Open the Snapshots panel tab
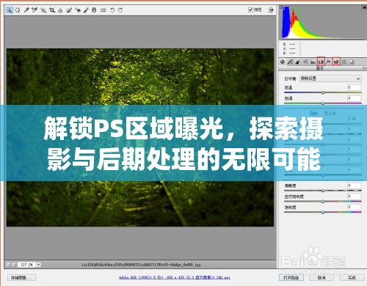 pyautogui.click(x=352, y=62)
